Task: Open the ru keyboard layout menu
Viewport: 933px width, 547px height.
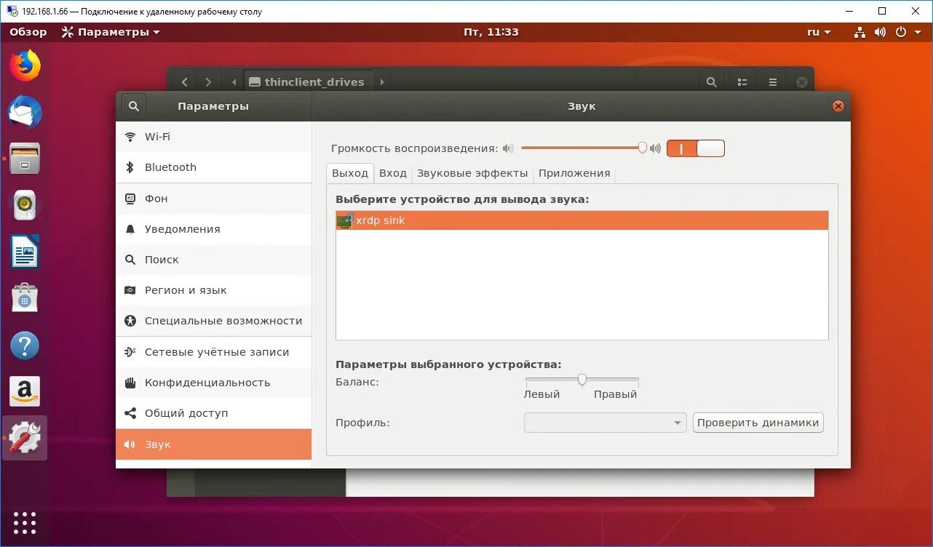Action: (819, 32)
